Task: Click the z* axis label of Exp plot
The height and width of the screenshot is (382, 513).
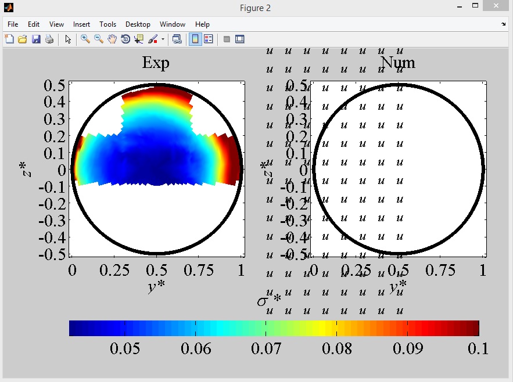Action: (x=26, y=169)
